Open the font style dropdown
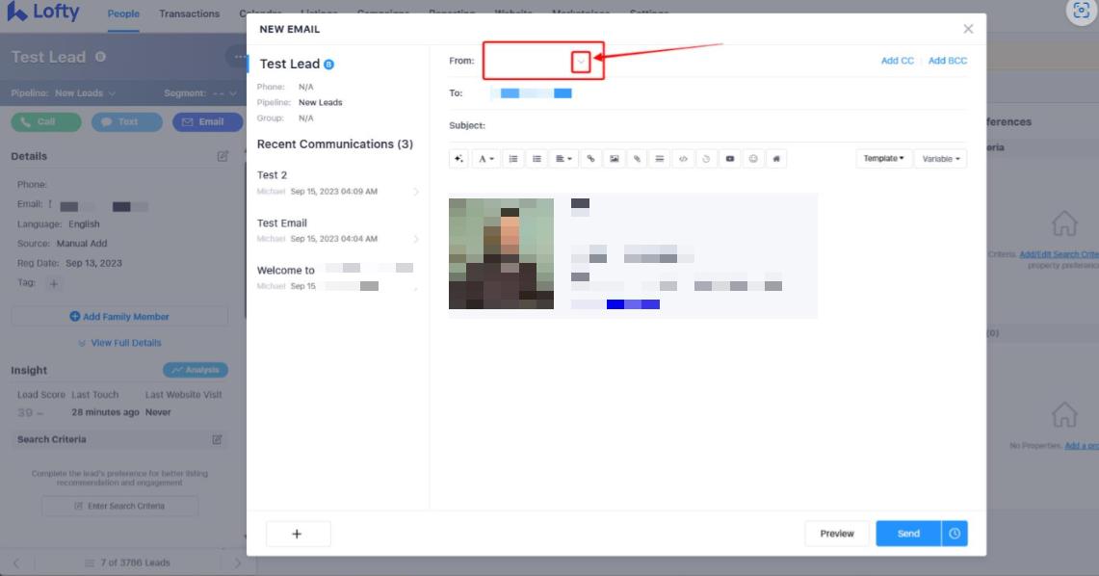This screenshot has height=576, width=1099. point(486,159)
